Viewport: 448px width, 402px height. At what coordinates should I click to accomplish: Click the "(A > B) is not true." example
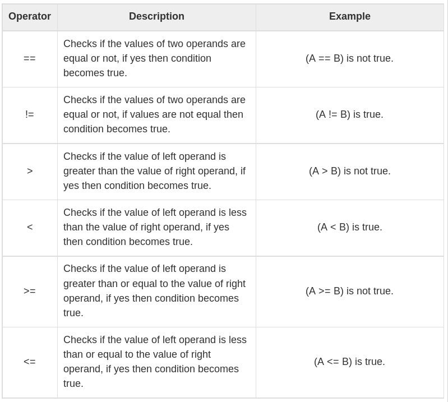[x=349, y=171]
